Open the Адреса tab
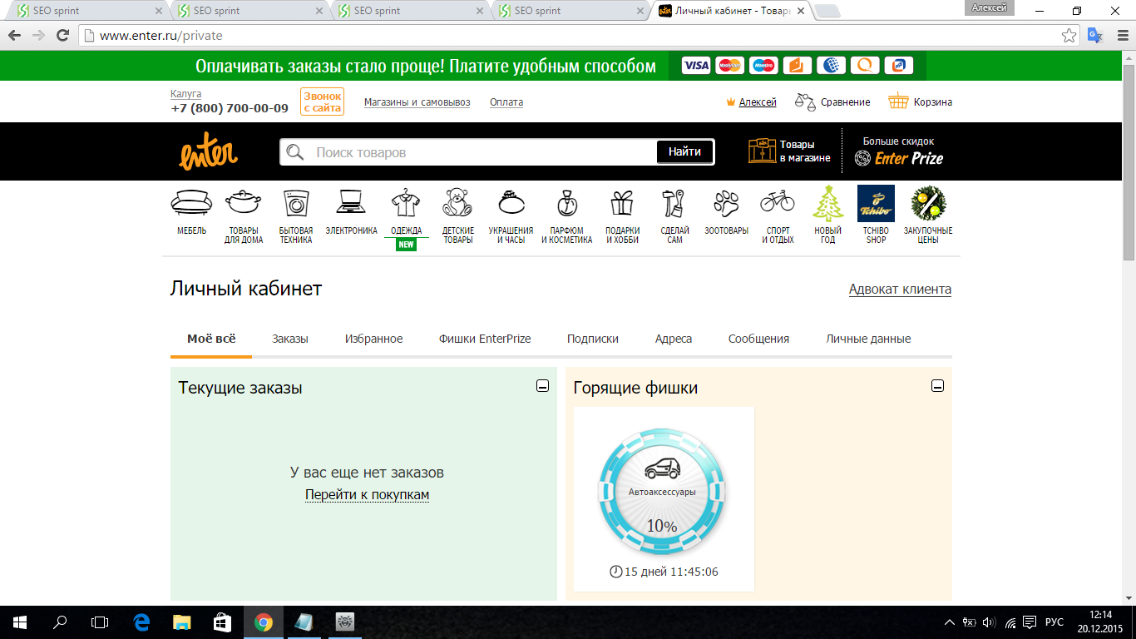1136x639 pixels. 674,339
